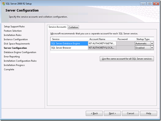This screenshot has width=161, height=121.
Task: Select Error Reporting step
Action: pos(12,56)
